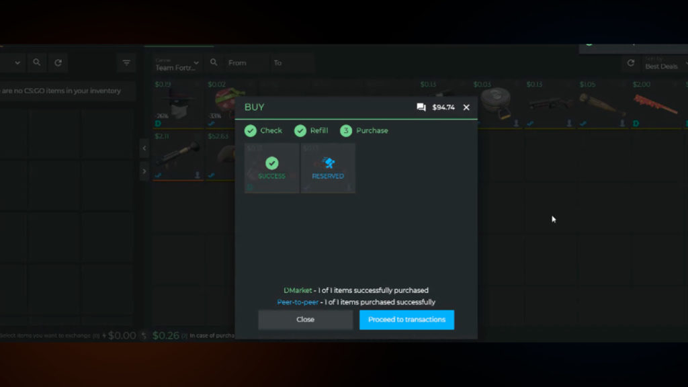
Task: Open the Team Fortress game dropdown
Action: tap(177, 64)
